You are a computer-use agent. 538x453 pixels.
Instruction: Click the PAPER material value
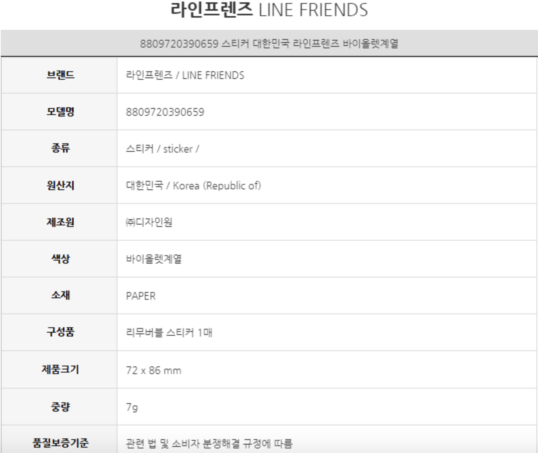(141, 296)
